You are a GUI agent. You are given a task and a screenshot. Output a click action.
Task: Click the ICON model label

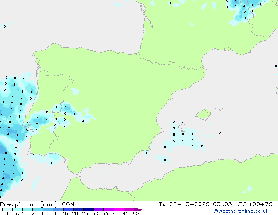(67, 204)
